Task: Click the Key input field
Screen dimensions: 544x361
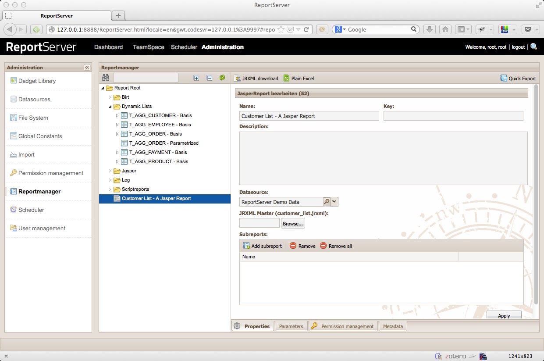Action: [453, 116]
